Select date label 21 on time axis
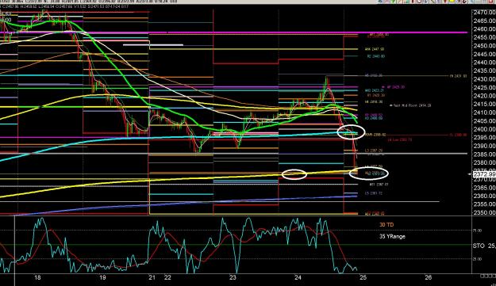Screen dimensions: 496x286 click(x=152, y=278)
